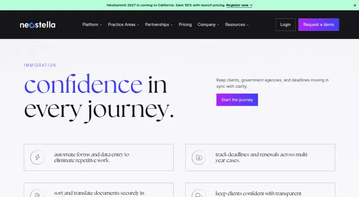
Task: Click Start the journey button
Action: point(237,100)
